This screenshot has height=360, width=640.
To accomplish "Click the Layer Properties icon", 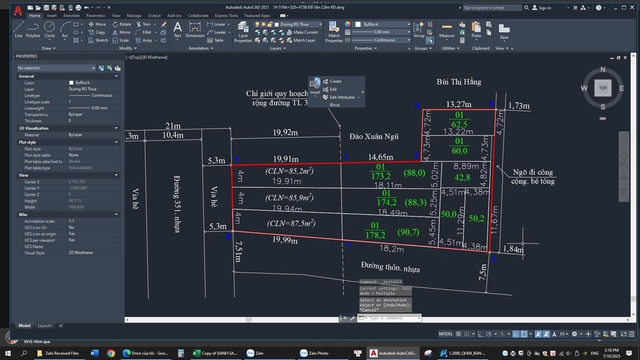I will tap(243, 30).
